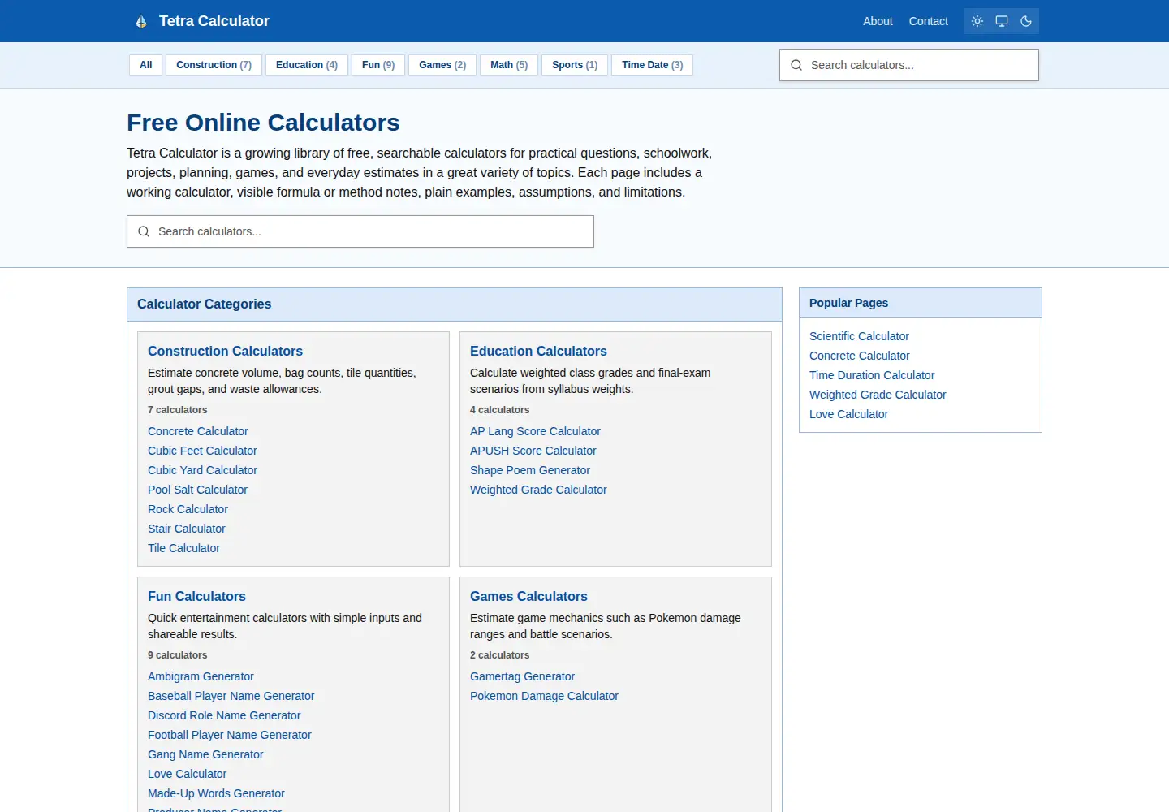Open the About page
Screen dimensions: 1169x812
[878, 21]
